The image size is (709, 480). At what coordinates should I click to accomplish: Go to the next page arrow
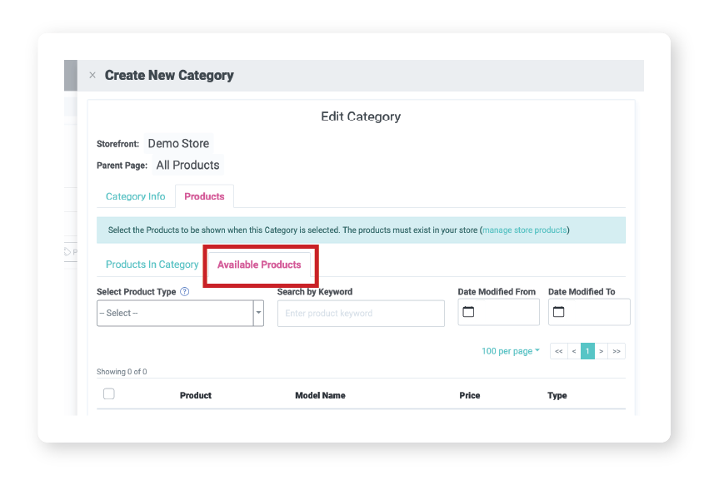[602, 351]
